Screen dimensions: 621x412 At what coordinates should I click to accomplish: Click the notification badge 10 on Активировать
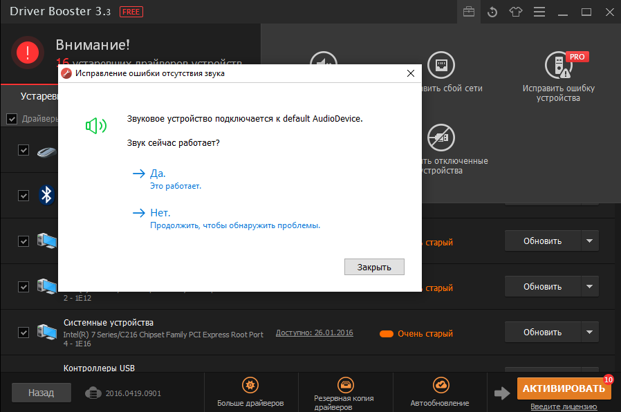tap(609, 380)
